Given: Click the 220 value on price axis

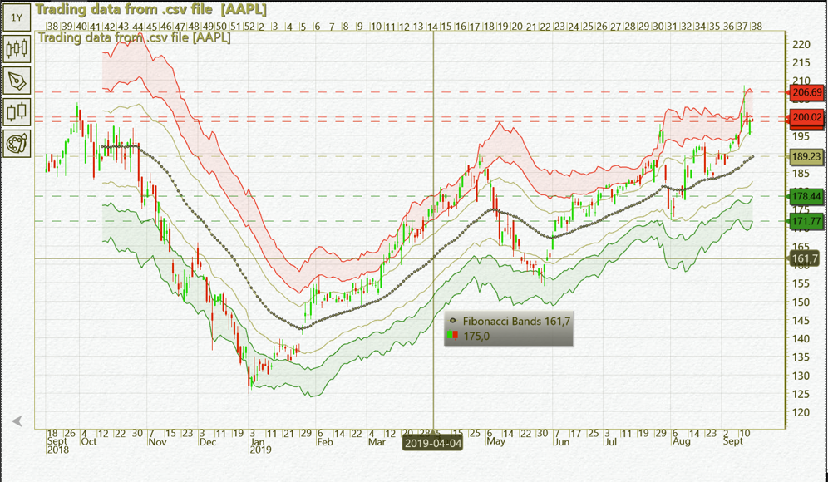Looking at the screenshot, I should click(801, 44).
